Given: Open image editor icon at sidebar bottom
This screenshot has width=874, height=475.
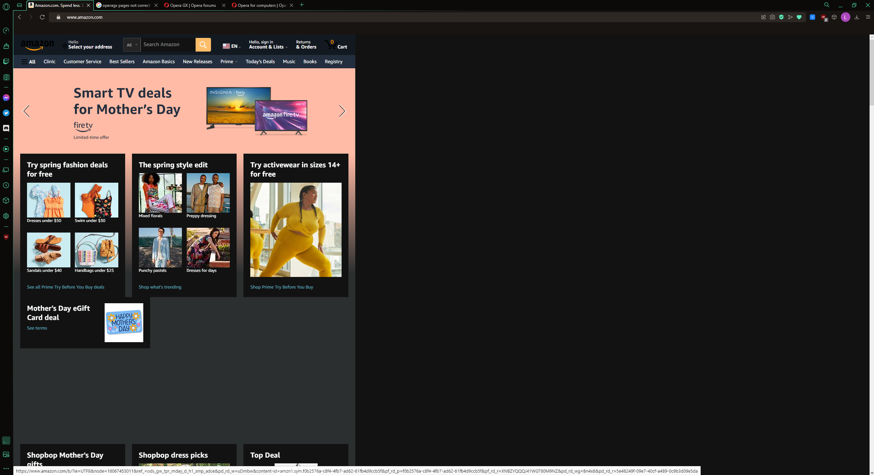Looking at the screenshot, I should (x=6, y=454).
